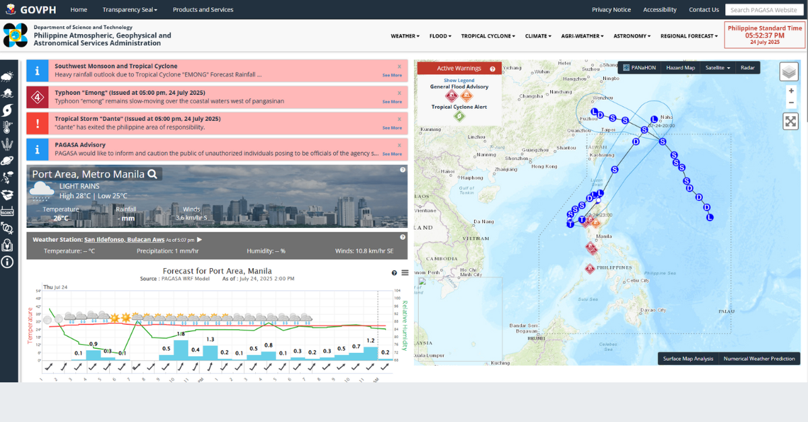808x422 pixels.
Task: Click the green Tropical Cyclone Alert legend icon
Action: pyautogui.click(x=460, y=116)
